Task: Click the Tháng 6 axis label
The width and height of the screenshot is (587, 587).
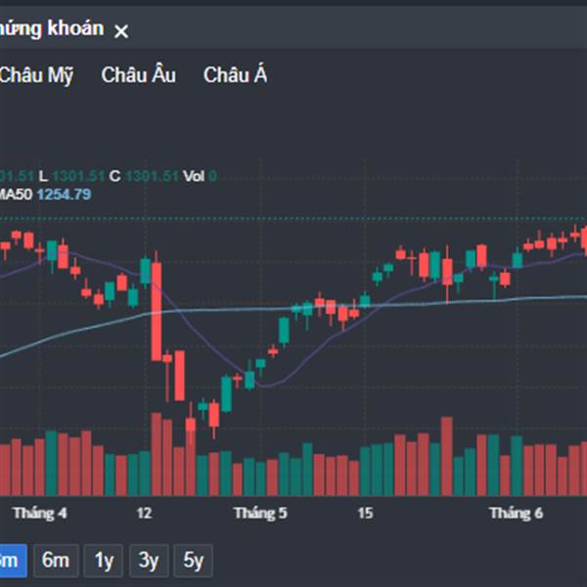Action: tap(516, 513)
